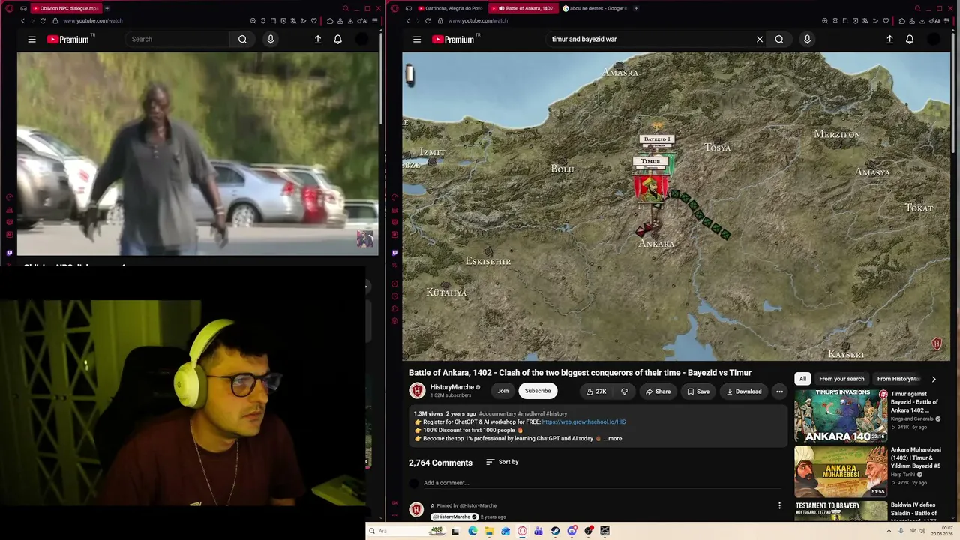Clear the 'timur and bayezid war' search text
The width and height of the screenshot is (960, 540).
pyautogui.click(x=760, y=40)
